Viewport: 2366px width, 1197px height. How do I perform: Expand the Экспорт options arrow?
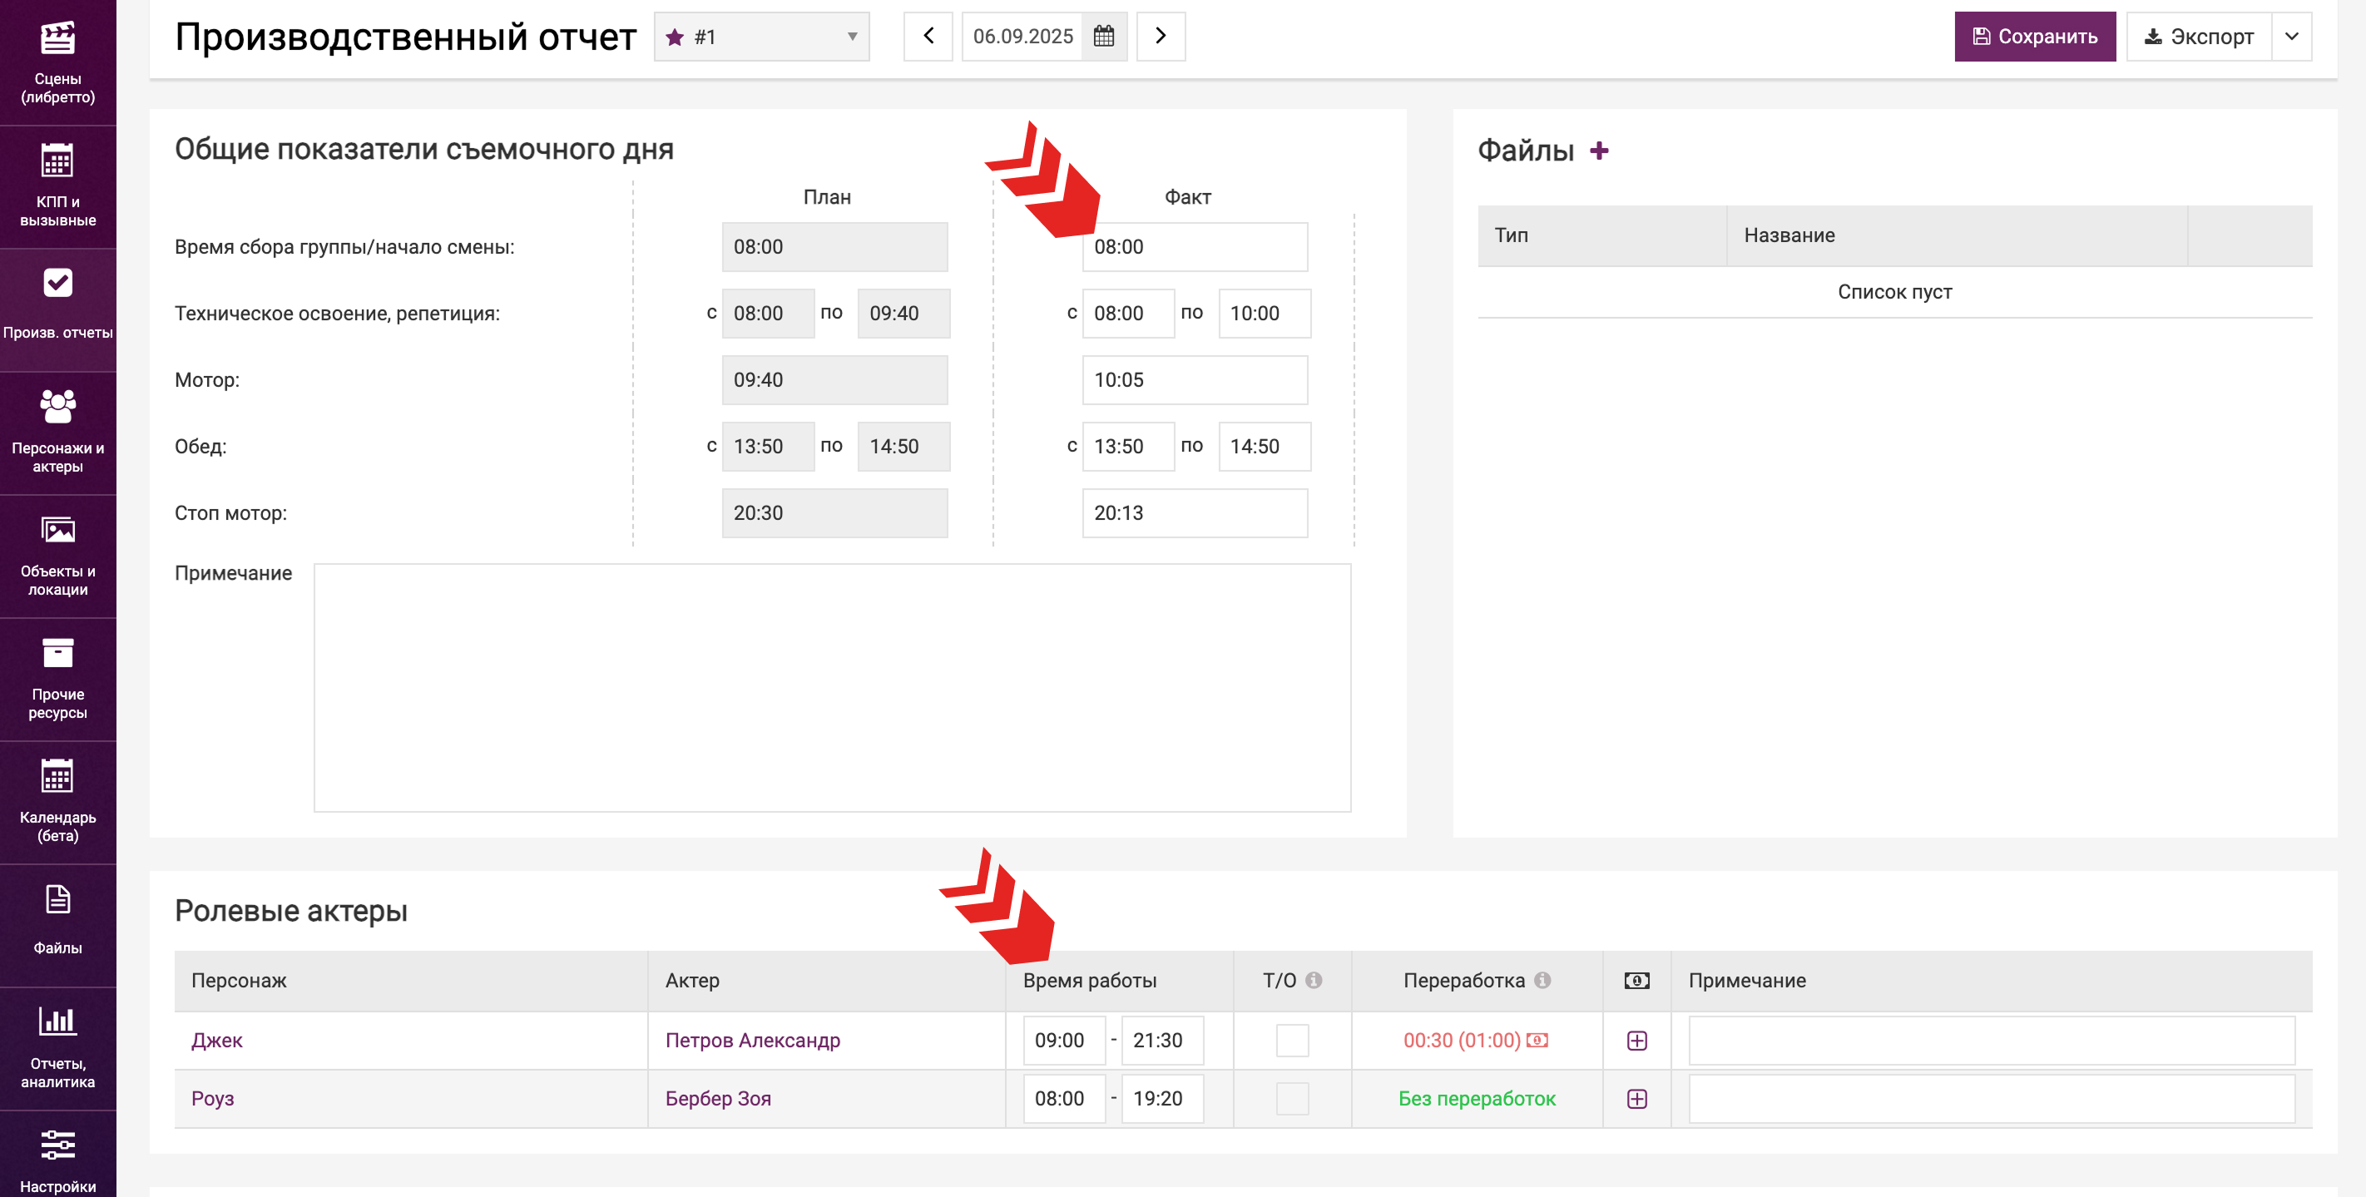point(2292,37)
